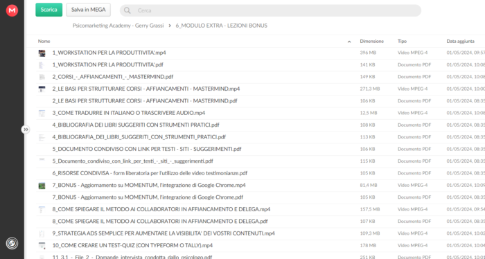Open Psicomarketing Academy - Gerry Grassi breadcrumb
Image resolution: width=485 pixels, height=259 pixels.
coord(118,26)
